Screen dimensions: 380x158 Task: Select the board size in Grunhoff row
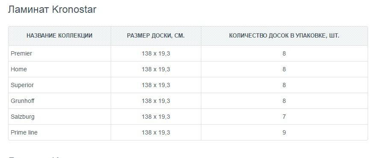(x=156, y=101)
